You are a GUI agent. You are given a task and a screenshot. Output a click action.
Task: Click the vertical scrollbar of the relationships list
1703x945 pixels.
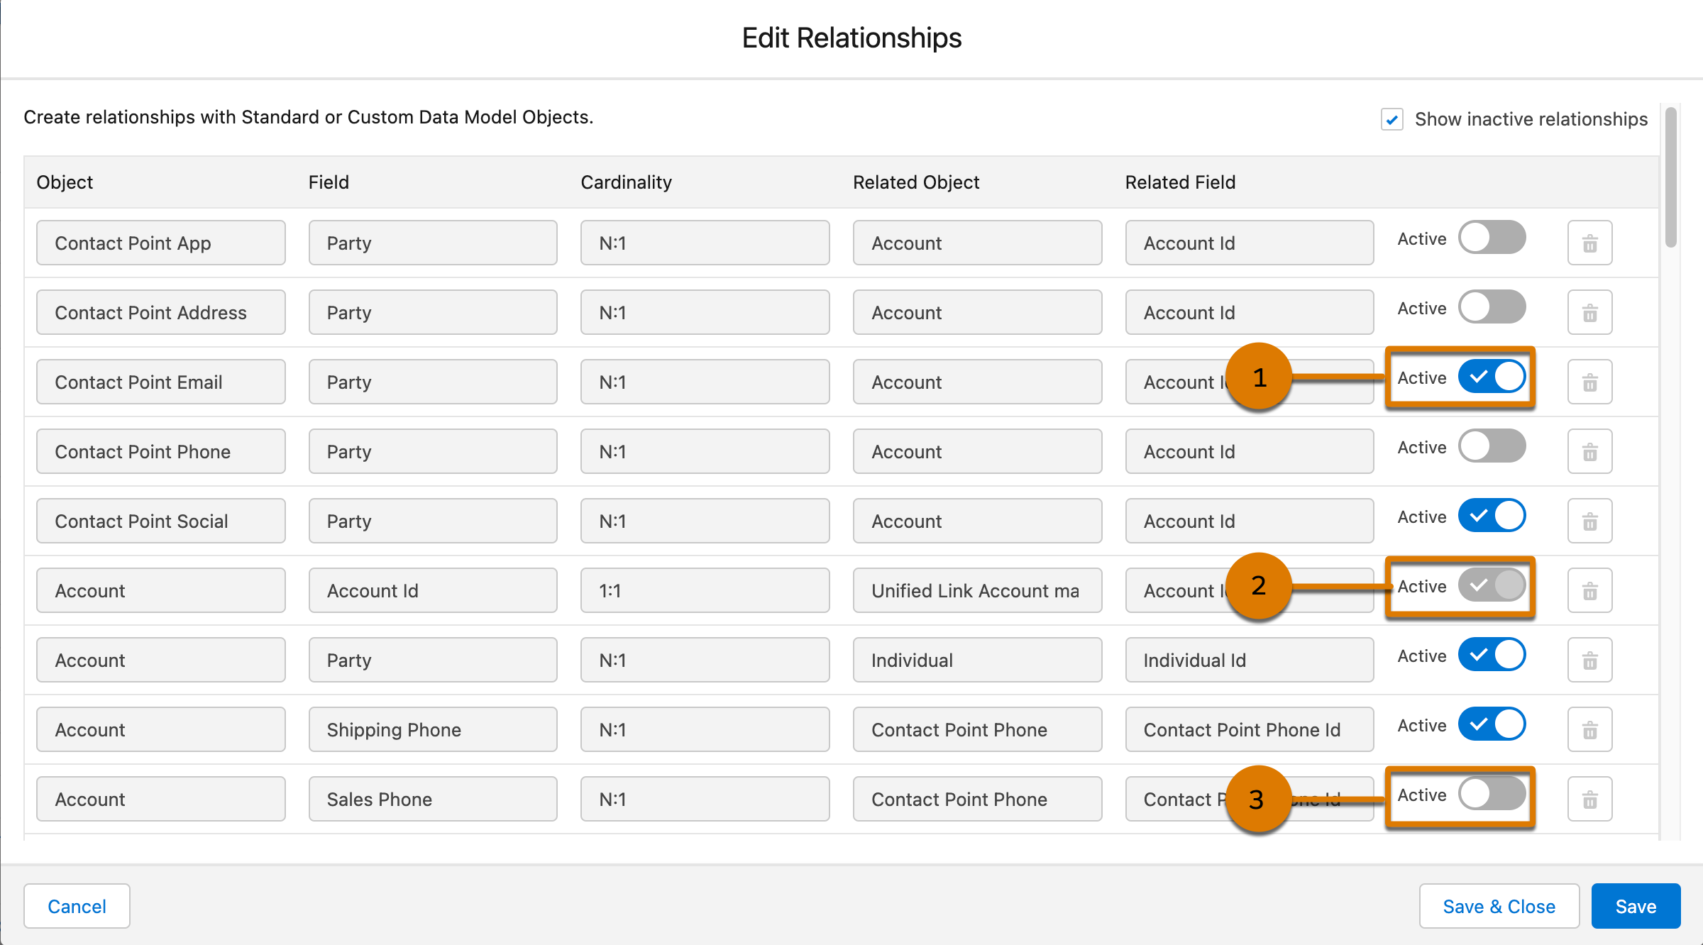tap(1670, 177)
